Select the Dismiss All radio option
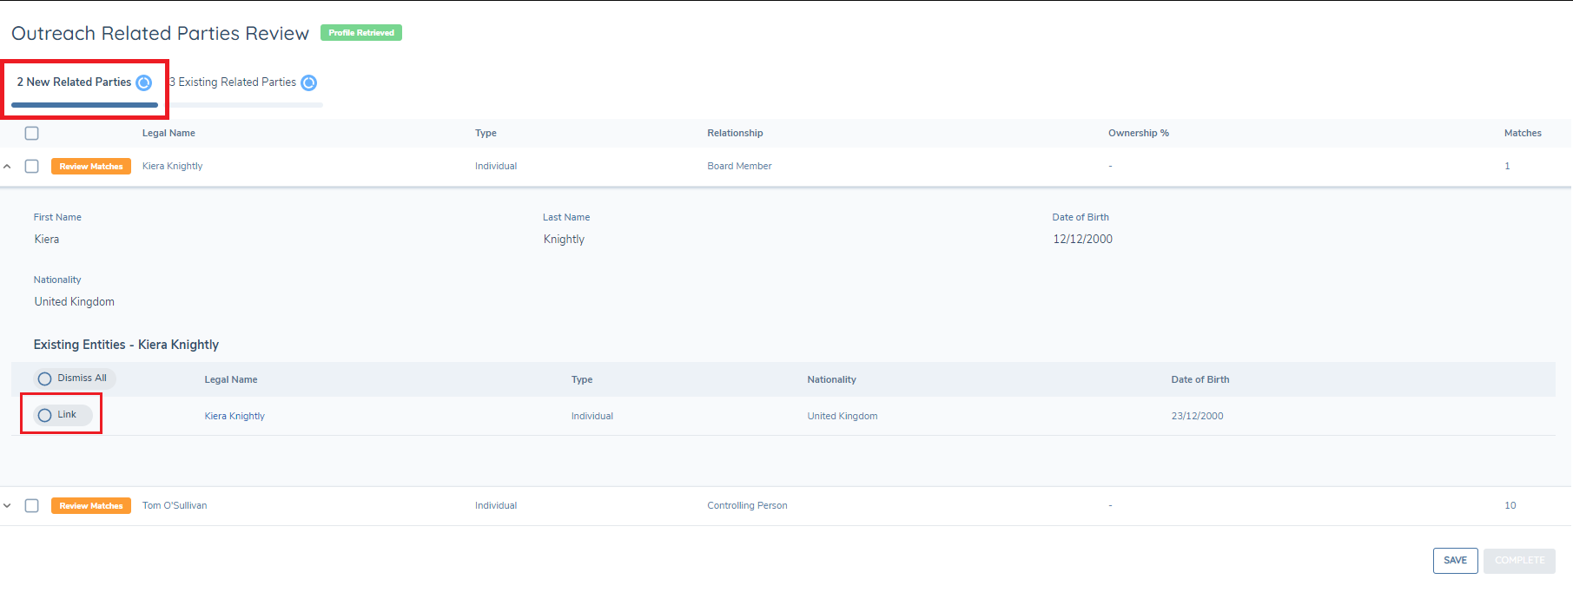The height and width of the screenshot is (599, 1573). point(45,379)
